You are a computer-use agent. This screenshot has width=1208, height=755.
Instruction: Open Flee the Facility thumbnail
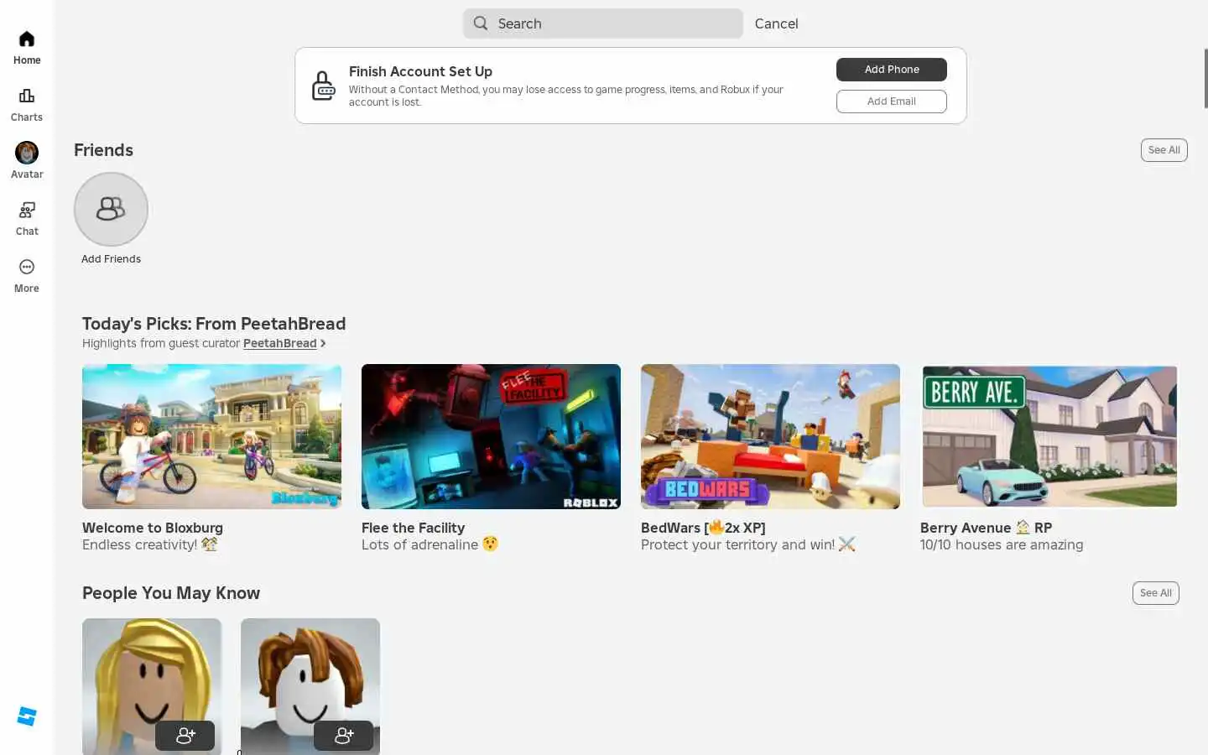pyautogui.click(x=491, y=436)
